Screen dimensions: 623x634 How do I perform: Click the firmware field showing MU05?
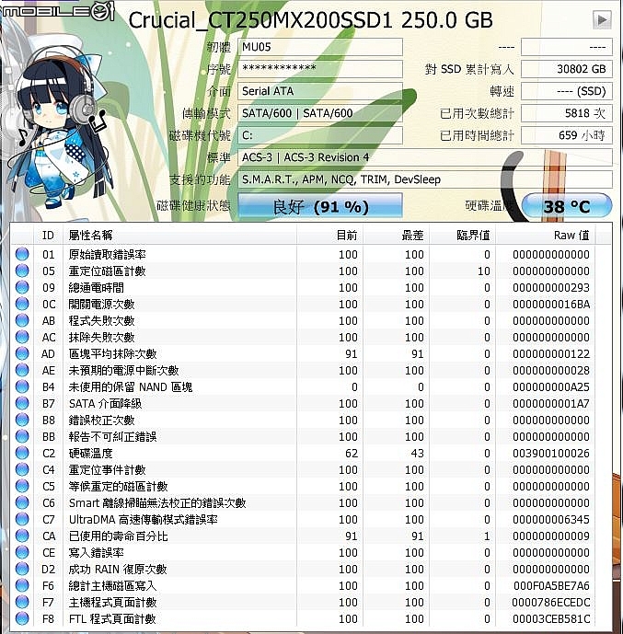(320, 47)
